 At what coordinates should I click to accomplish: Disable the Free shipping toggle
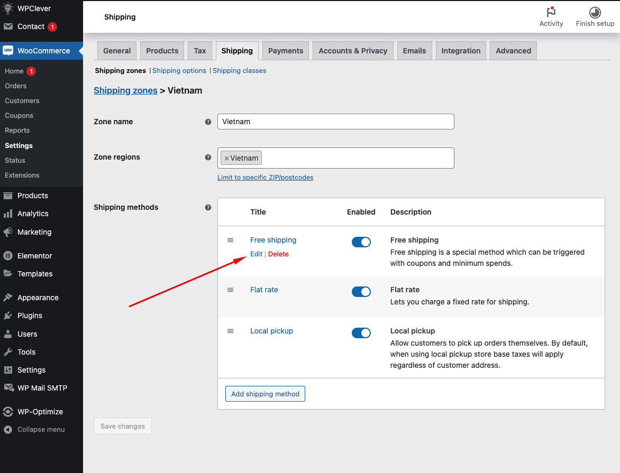point(361,242)
